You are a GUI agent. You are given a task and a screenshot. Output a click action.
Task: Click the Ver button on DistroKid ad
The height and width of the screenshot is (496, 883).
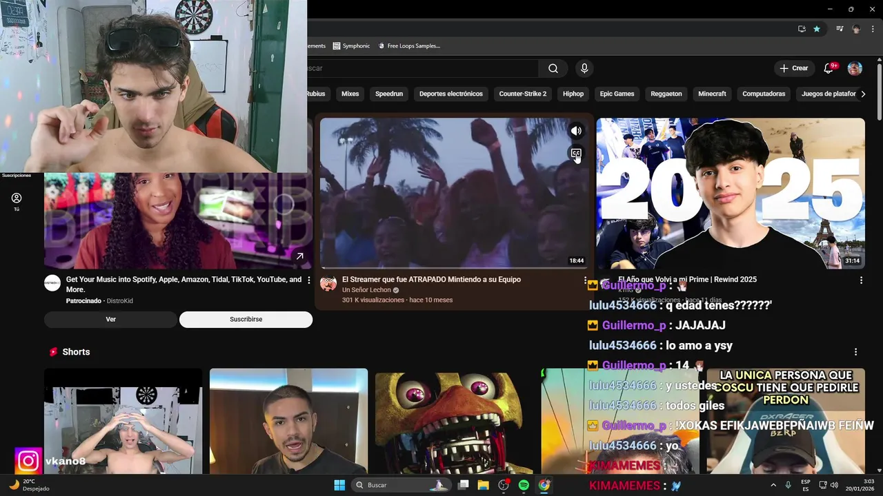(x=110, y=320)
